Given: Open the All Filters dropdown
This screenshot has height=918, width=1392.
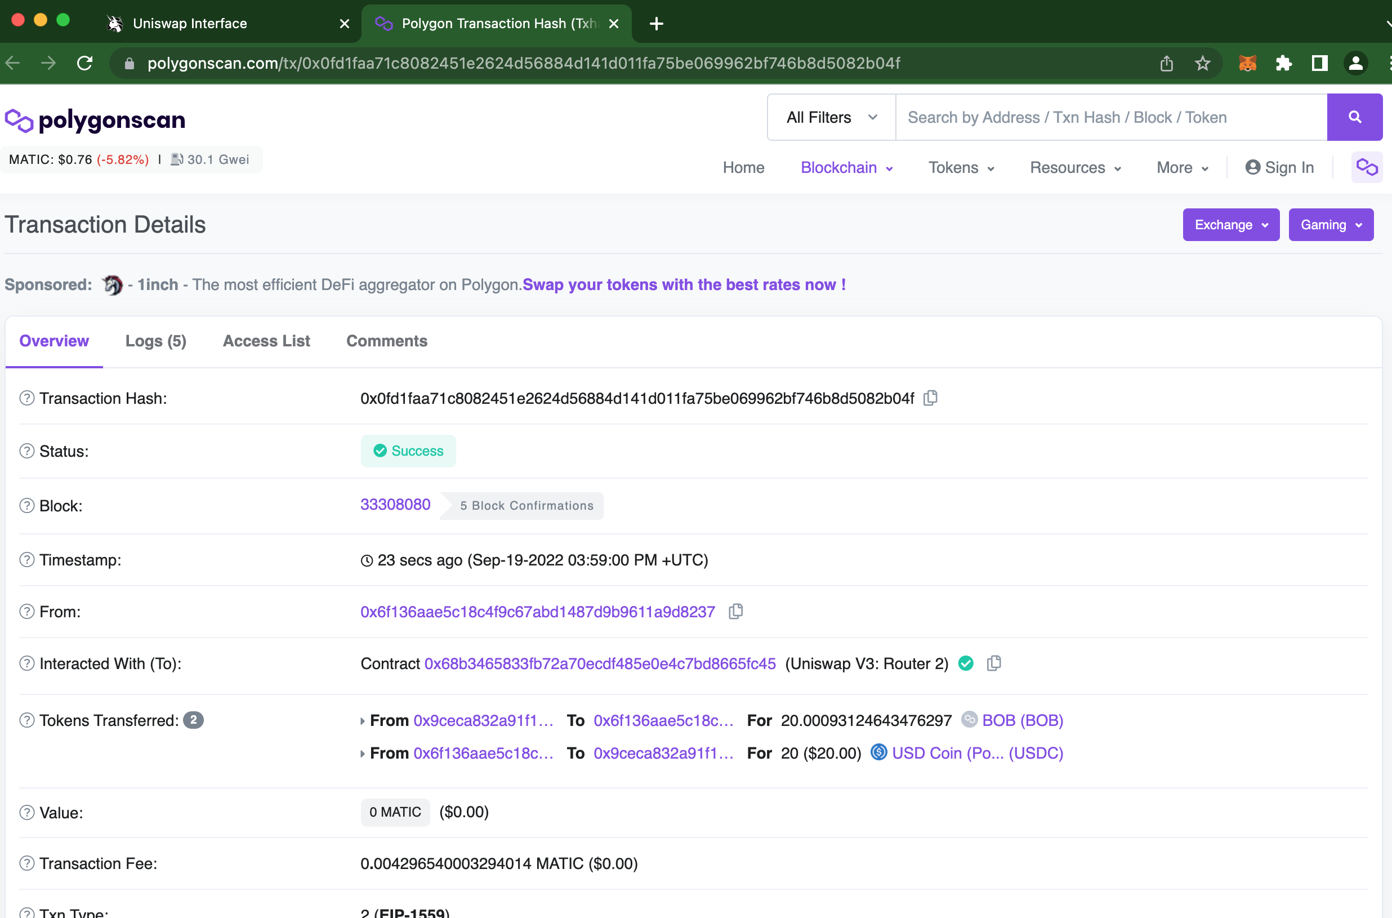Looking at the screenshot, I should [x=831, y=117].
